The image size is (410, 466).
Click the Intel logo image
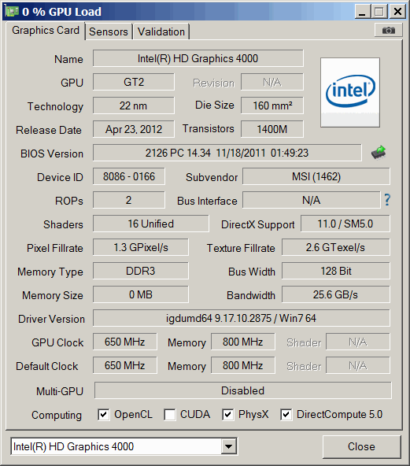(350, 92)
